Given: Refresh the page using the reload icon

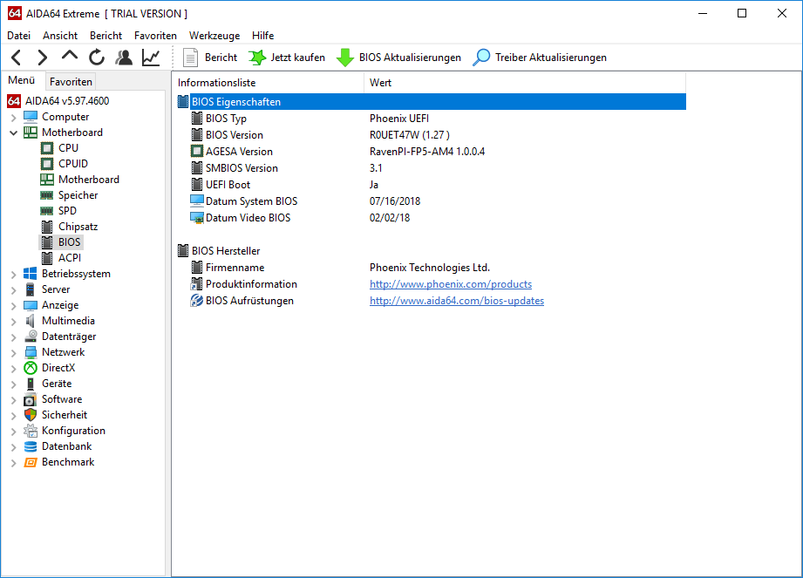Looking at the screenshot, I should [96, 58].
